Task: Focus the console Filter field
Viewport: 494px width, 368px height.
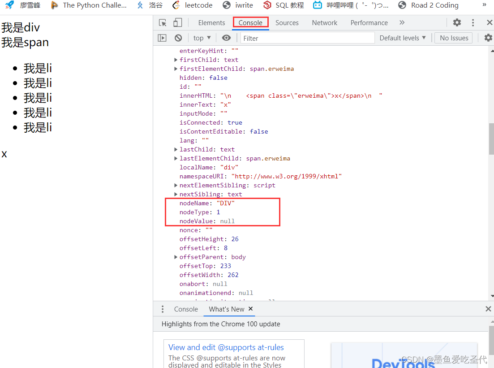Action: click(308, 38)
